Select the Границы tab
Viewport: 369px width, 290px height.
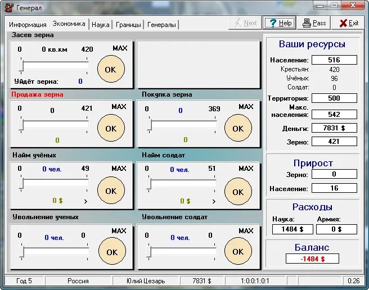pos(128,25)
